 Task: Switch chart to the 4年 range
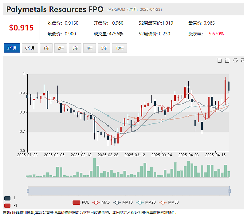point(89,48)
